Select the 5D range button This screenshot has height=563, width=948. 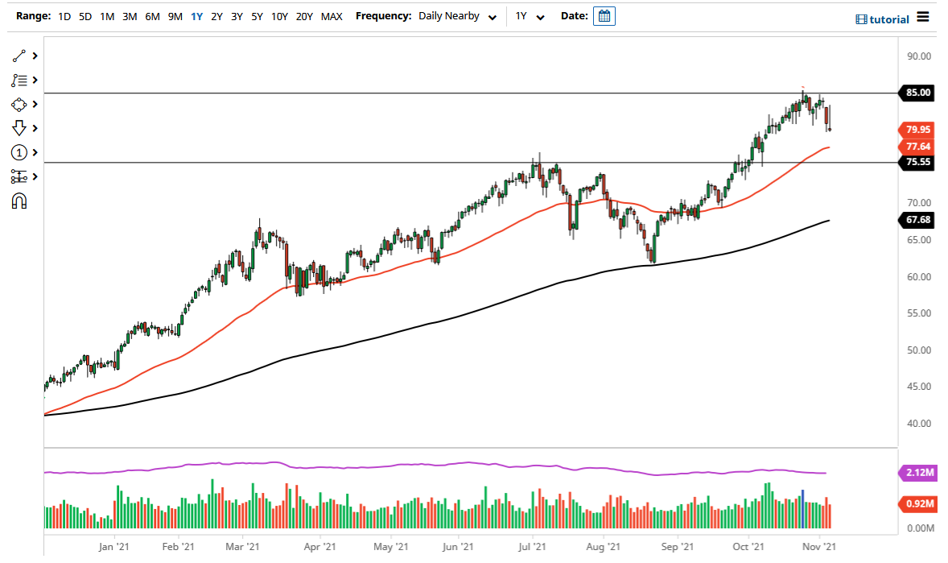tap(84, 15)
